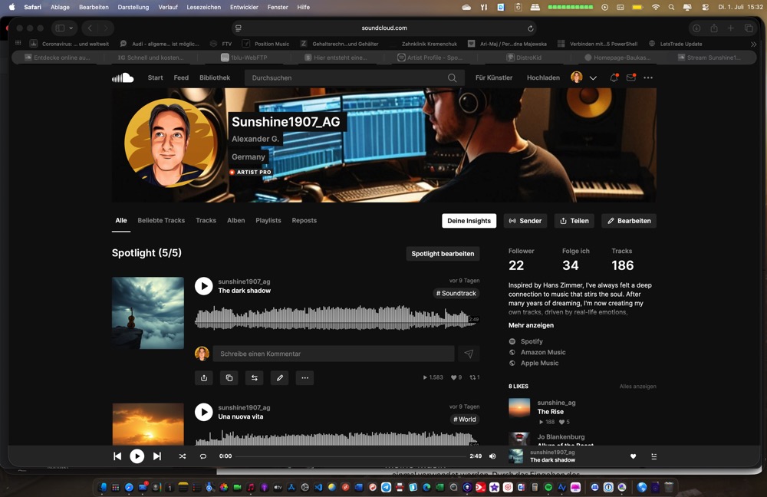Click the pencil edit icon for The dark shadow

pos(280,378)
